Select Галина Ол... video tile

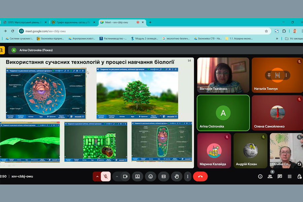[287, 150]
